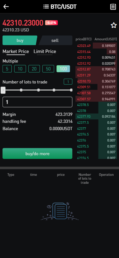This screenshot has width=119, height=258.
Task: Focus the lots quantity input field
Action: click(37, 102)
